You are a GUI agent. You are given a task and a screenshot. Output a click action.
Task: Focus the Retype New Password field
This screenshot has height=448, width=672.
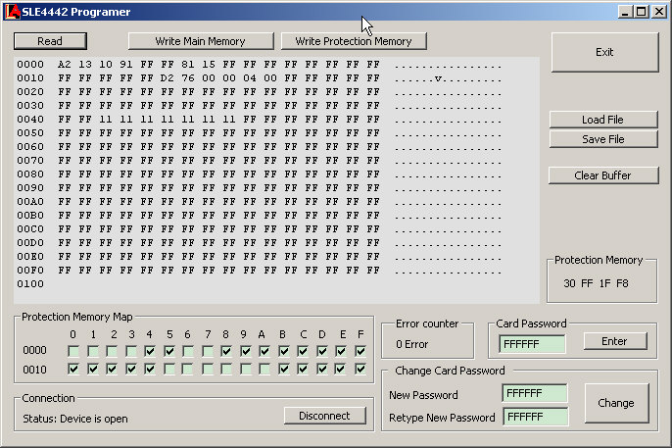click(x=536, y=417)
